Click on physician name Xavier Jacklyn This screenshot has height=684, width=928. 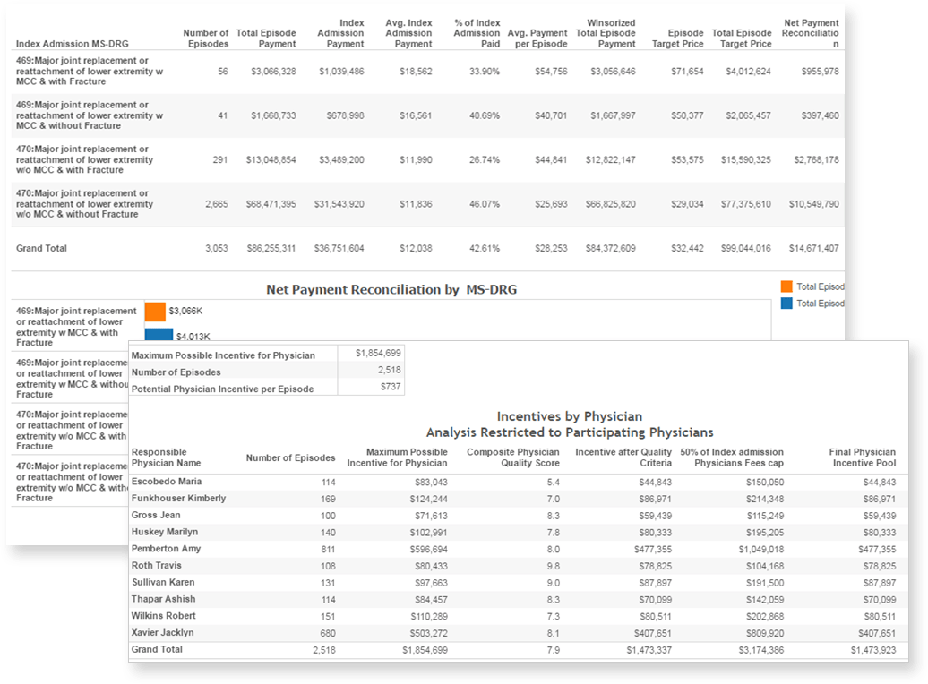(x=163, y=633)
